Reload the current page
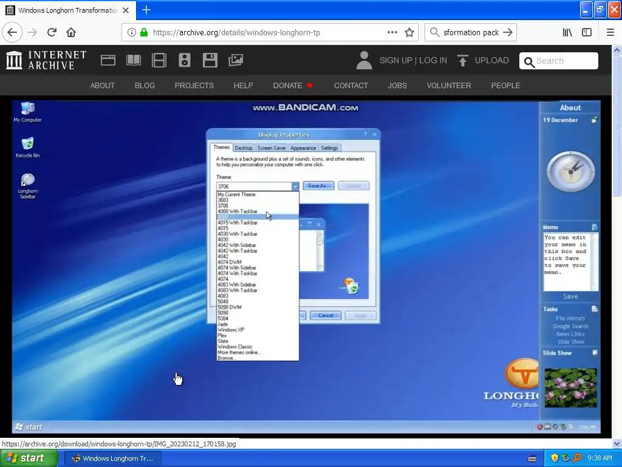622x467 pixels. (x=52, y=33)
